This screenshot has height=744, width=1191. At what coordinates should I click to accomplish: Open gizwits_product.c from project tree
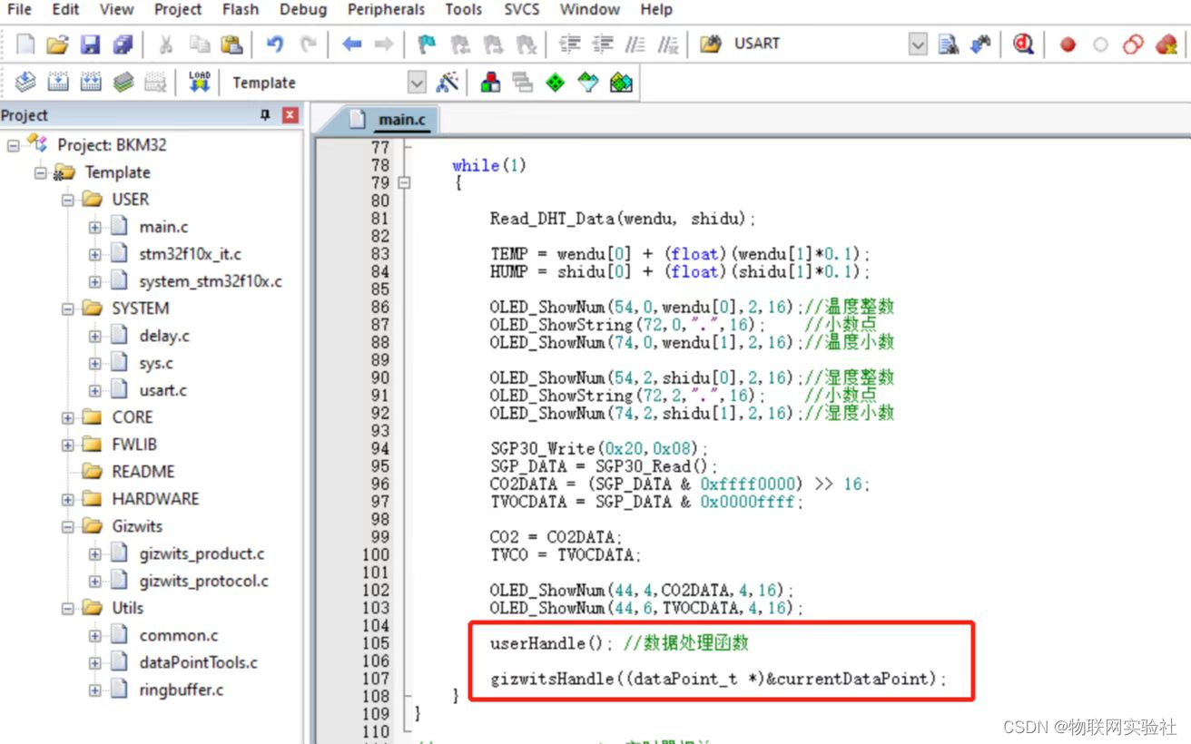click(202, 553)
